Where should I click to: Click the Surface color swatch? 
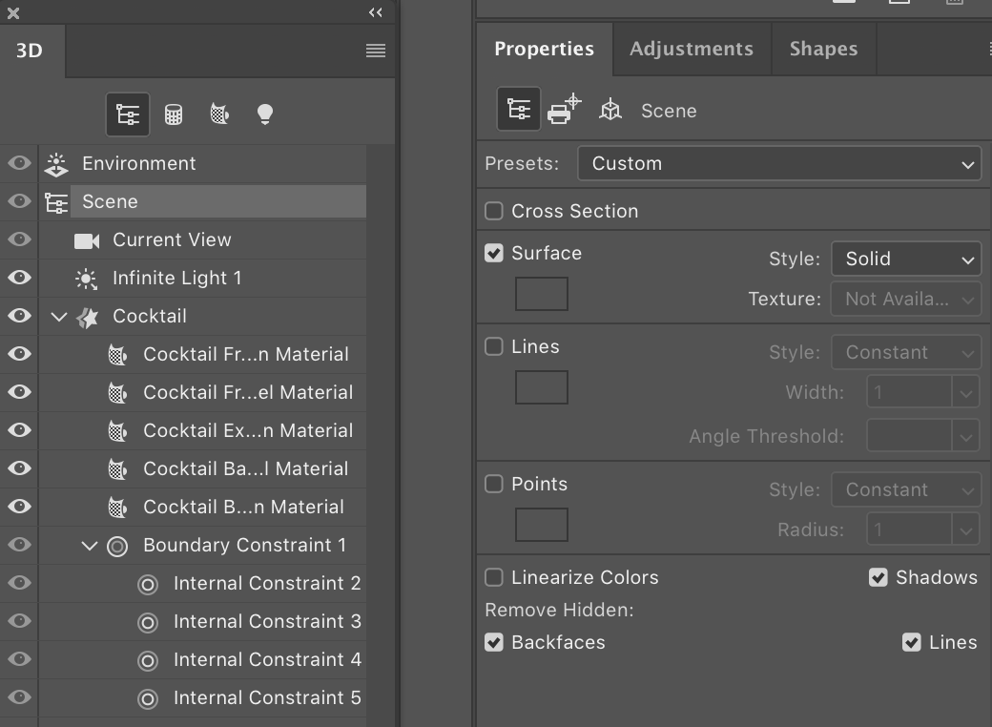[542, 294]
